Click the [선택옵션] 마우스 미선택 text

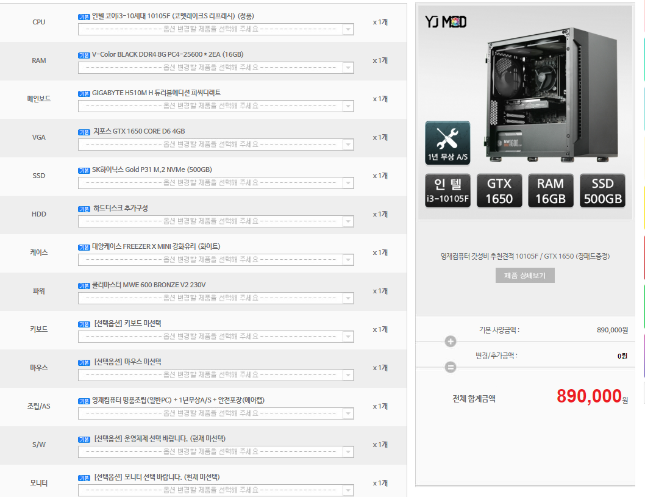(127, 362)
